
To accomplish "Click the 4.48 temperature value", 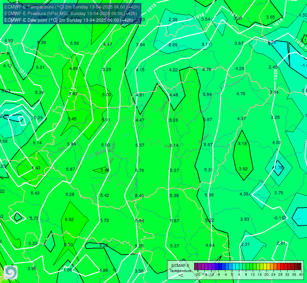I will 174,95.
